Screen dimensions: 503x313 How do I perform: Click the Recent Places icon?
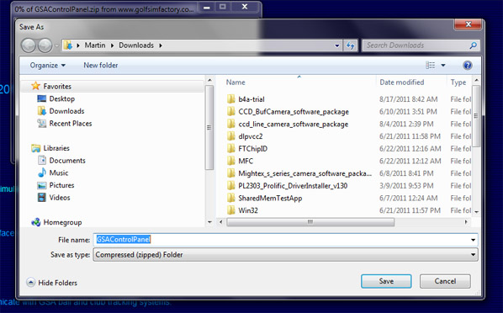42,124
